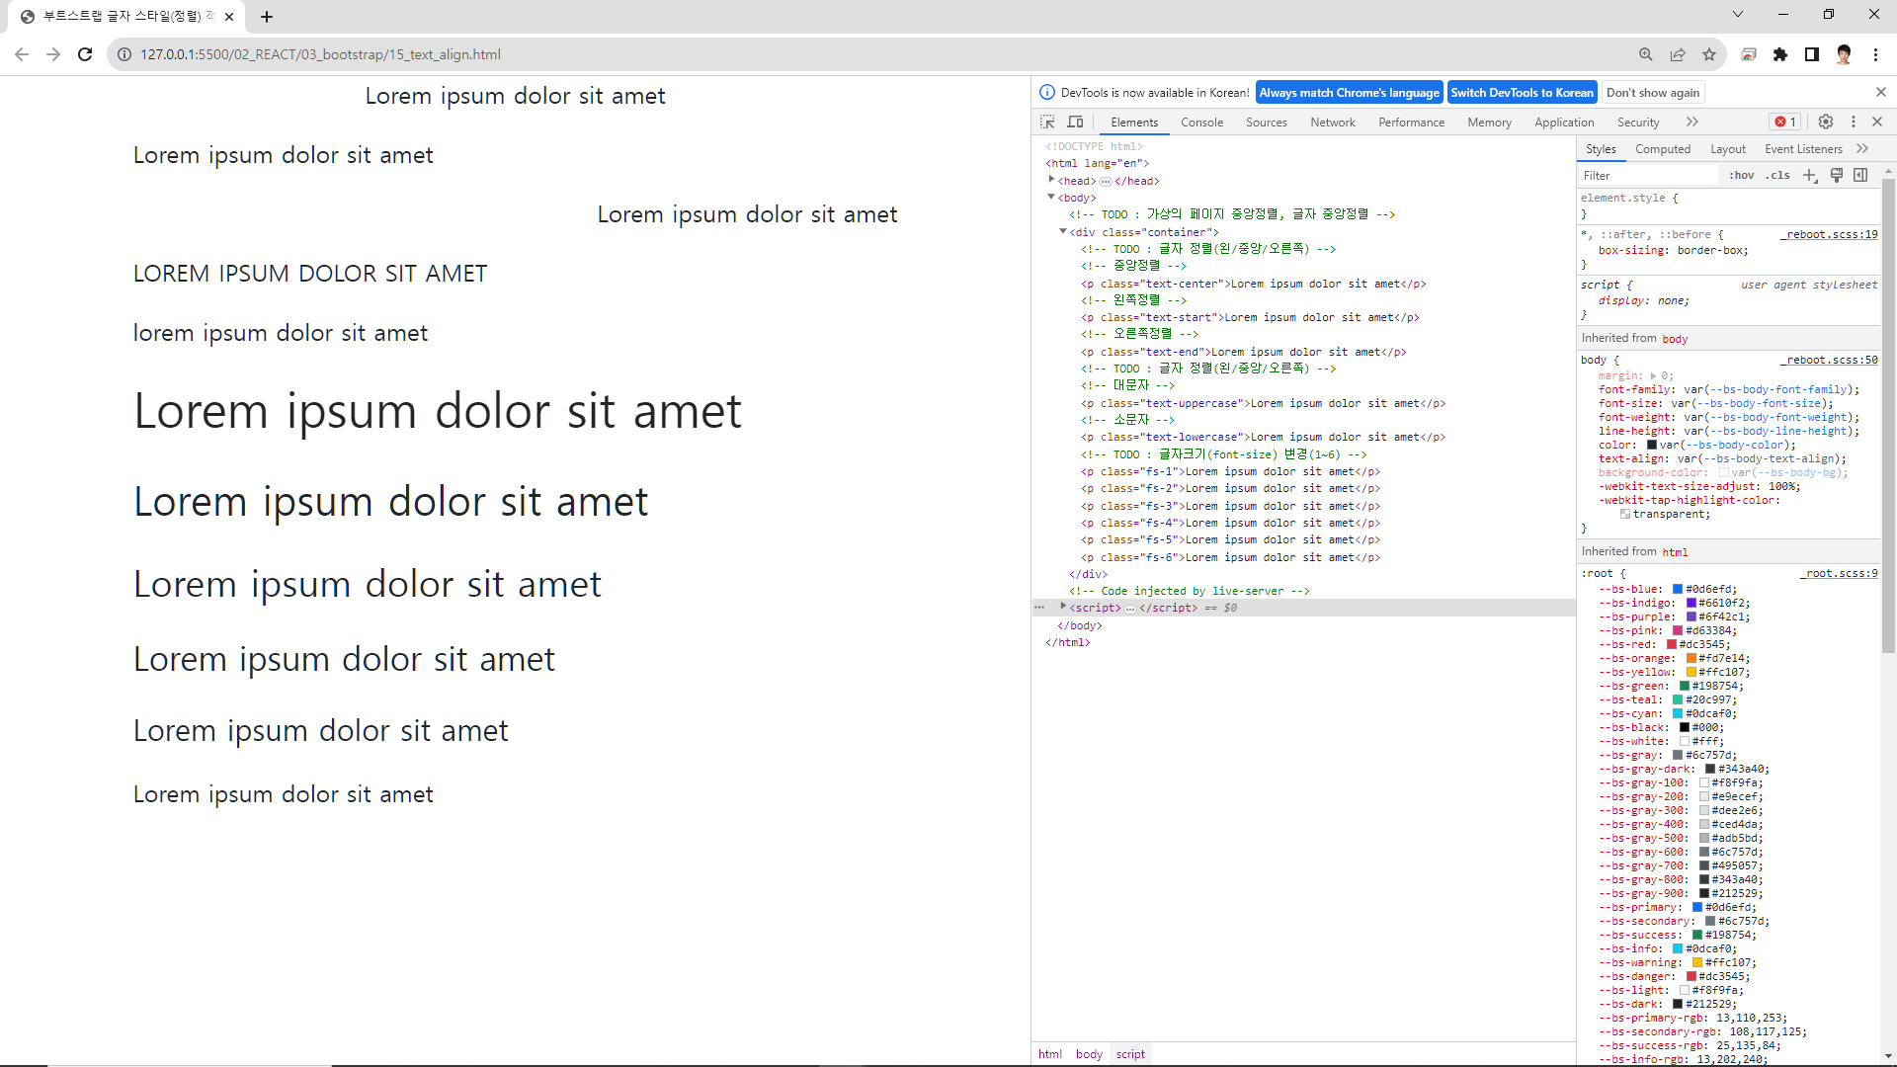Viewport: 1897px width, 1067px height.
Task: Toggle computed styles sidebar icon
Action: (1860, 175)
